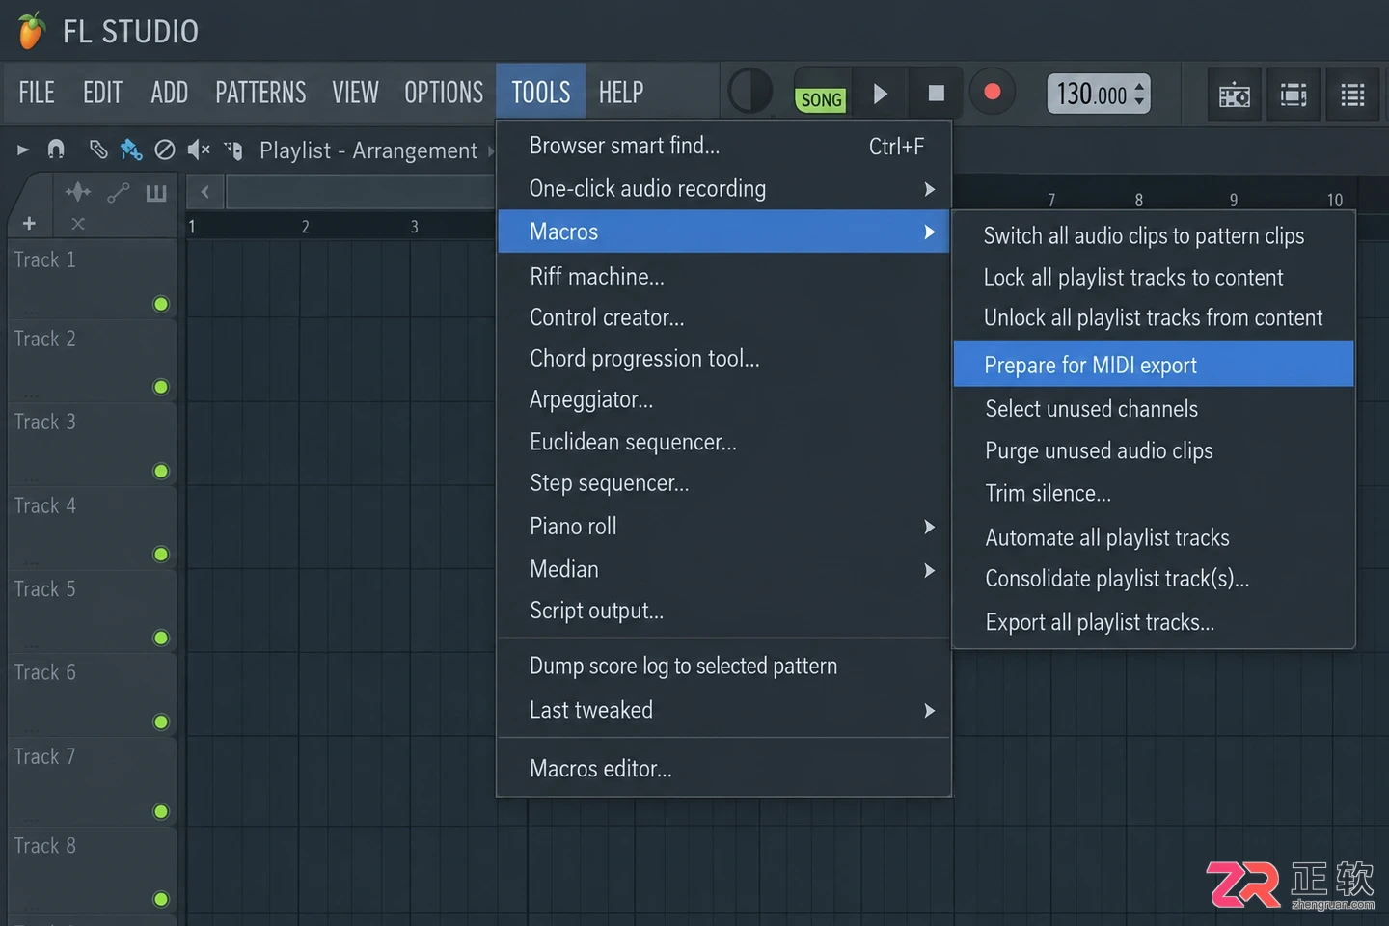1389x926 pixels.
Task: Mute Track 4 with its green light
Action: pyautogui.click(x=161, y=554)
